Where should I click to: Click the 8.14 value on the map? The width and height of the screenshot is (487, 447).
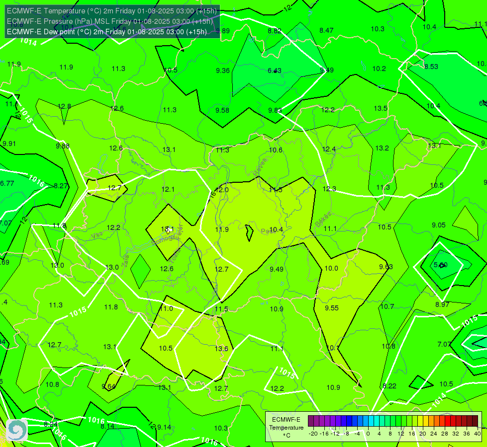(x=107, y=427)
